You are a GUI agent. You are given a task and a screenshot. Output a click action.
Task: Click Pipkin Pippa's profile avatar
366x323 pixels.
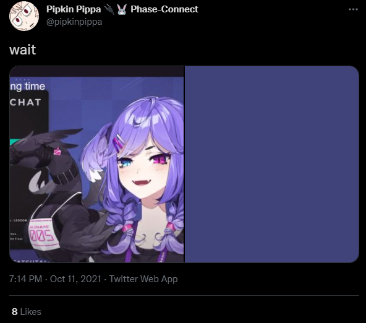(24, 16)
